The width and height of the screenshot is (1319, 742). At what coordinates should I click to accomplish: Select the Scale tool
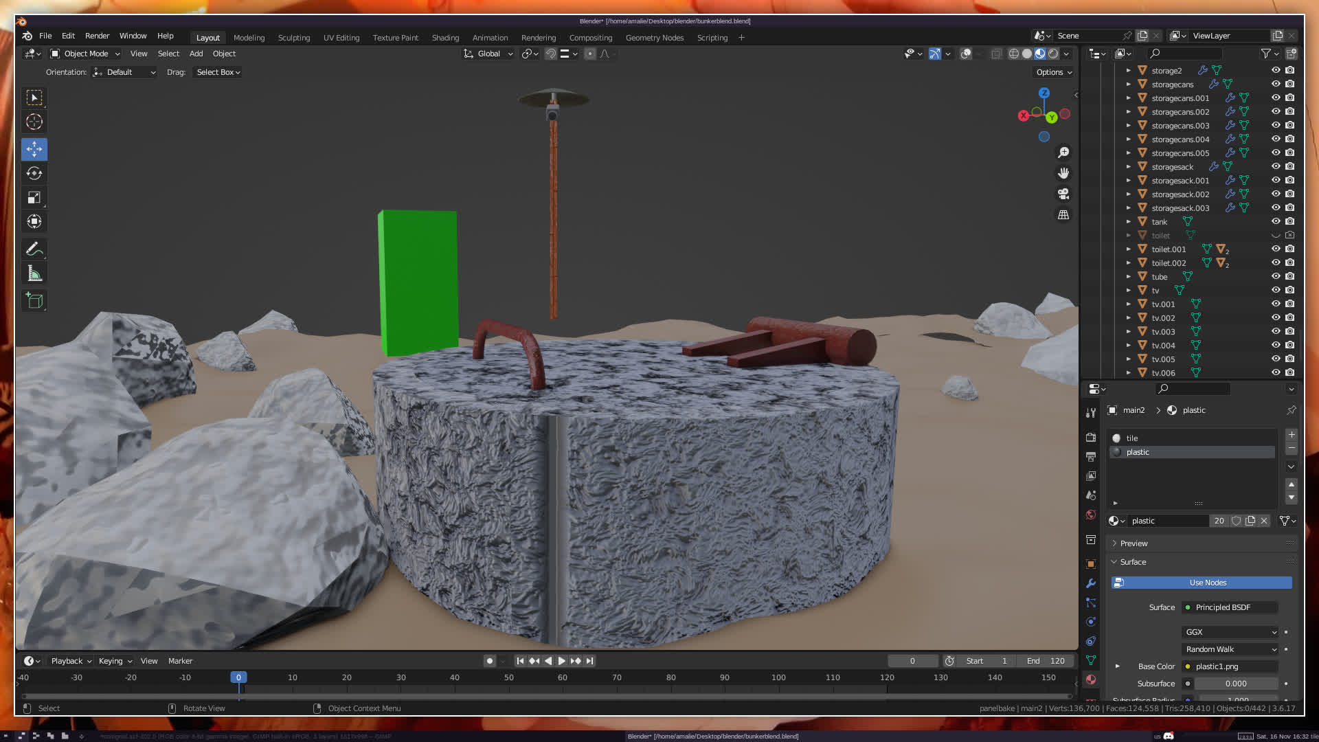[34, 198]
